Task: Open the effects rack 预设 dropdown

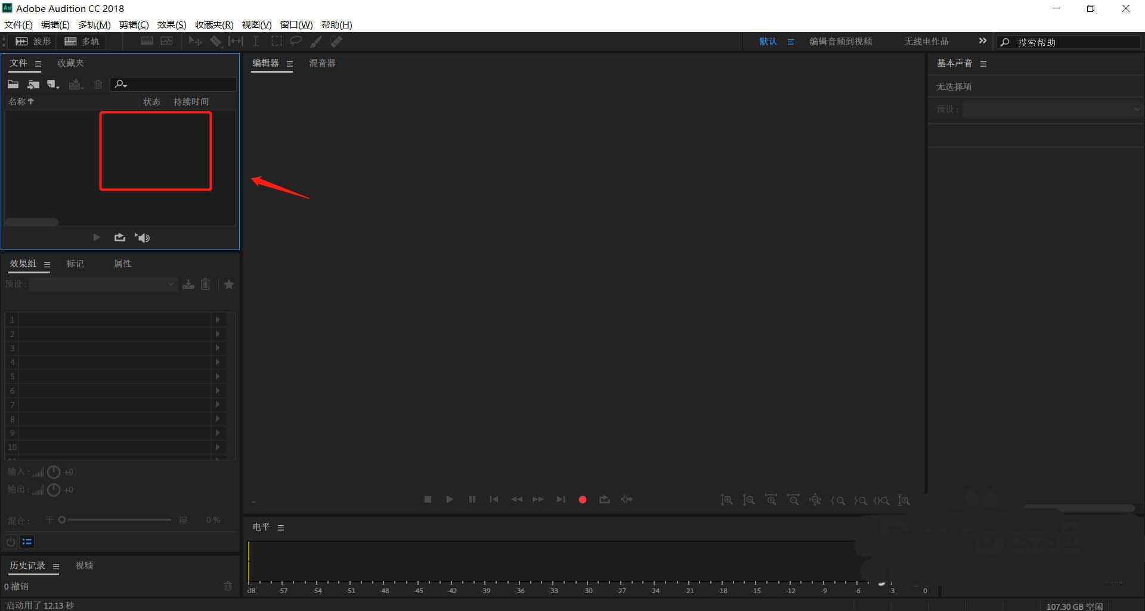Action: coord(103,285)
